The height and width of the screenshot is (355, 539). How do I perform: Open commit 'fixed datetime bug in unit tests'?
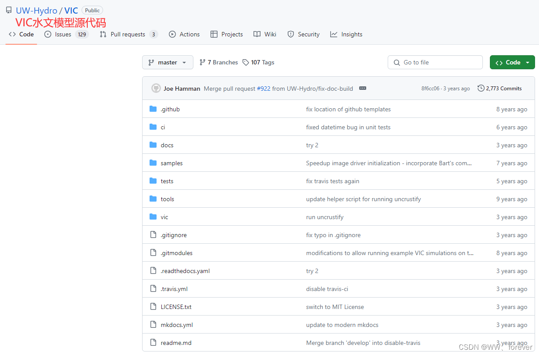[x=348, y=127]
